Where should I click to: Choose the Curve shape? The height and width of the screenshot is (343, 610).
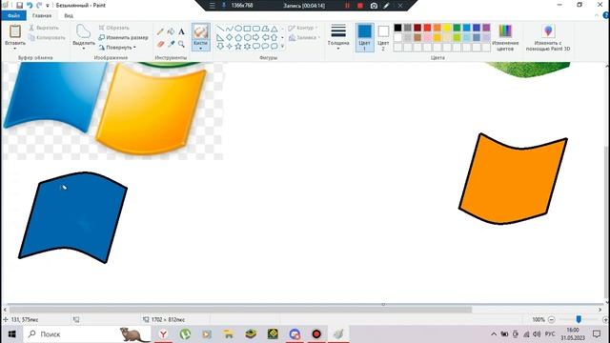[x=229, y=29]
